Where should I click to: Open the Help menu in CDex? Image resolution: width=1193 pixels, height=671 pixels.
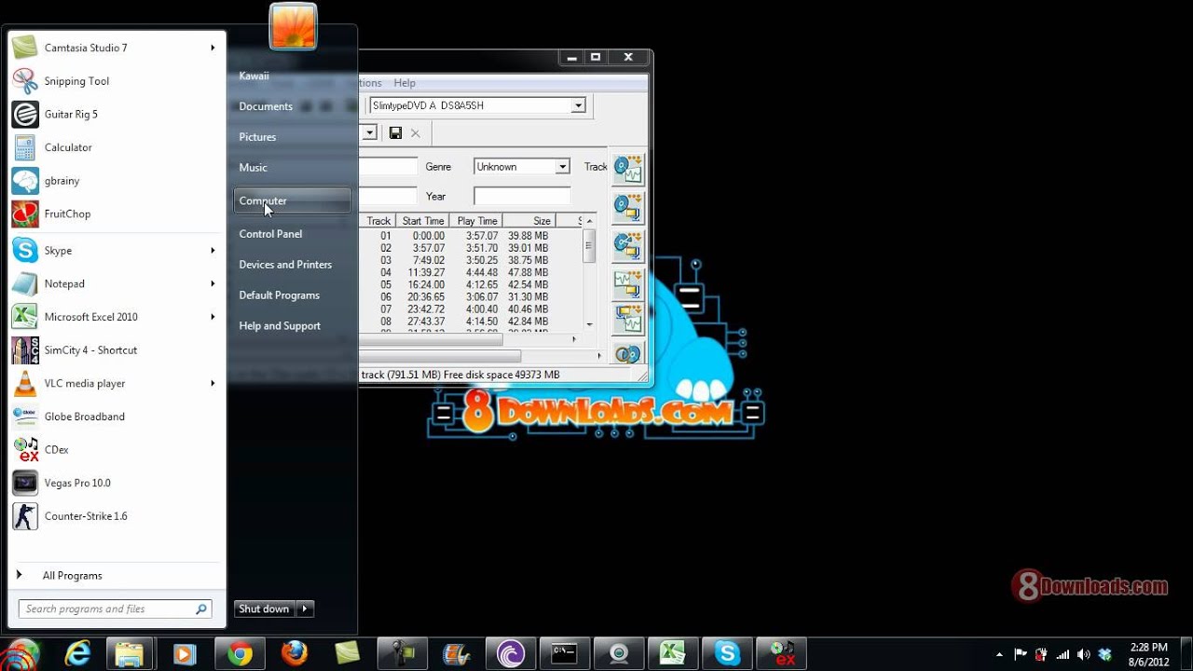pyautogui.click(x=405, y=83)
